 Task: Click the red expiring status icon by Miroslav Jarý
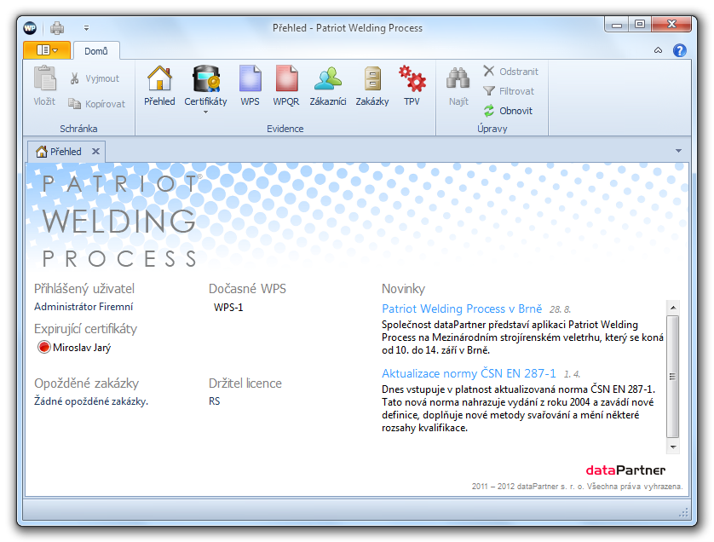coord(44,347)
